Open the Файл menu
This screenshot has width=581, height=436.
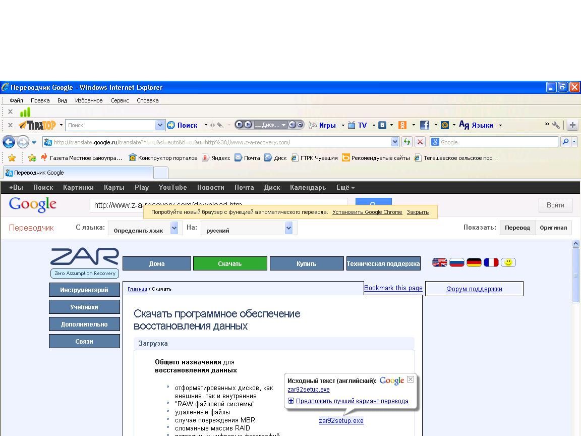coord(16,100)
